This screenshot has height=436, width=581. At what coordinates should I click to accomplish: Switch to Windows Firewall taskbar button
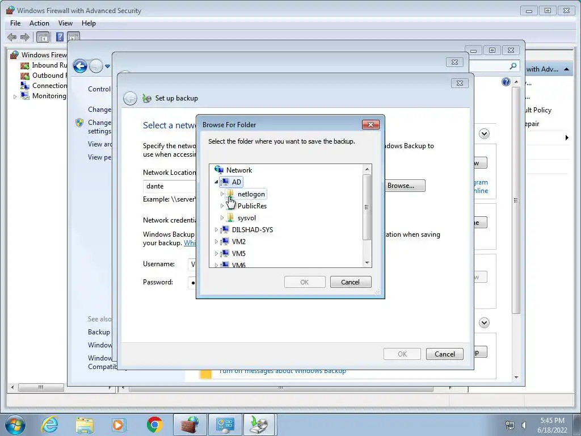point(190,425)
